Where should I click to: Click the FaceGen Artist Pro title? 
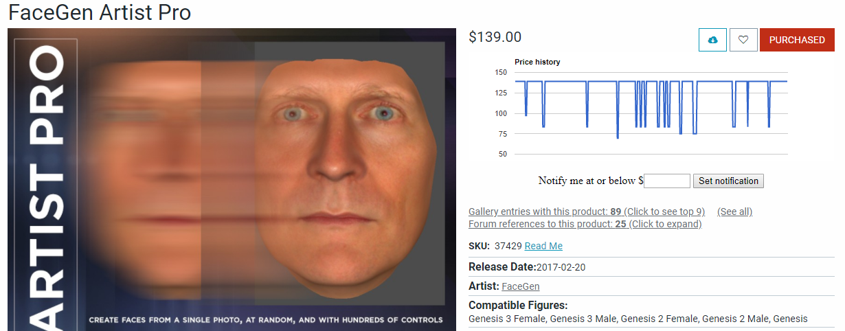pyautogui.click(x=100, y=12)
